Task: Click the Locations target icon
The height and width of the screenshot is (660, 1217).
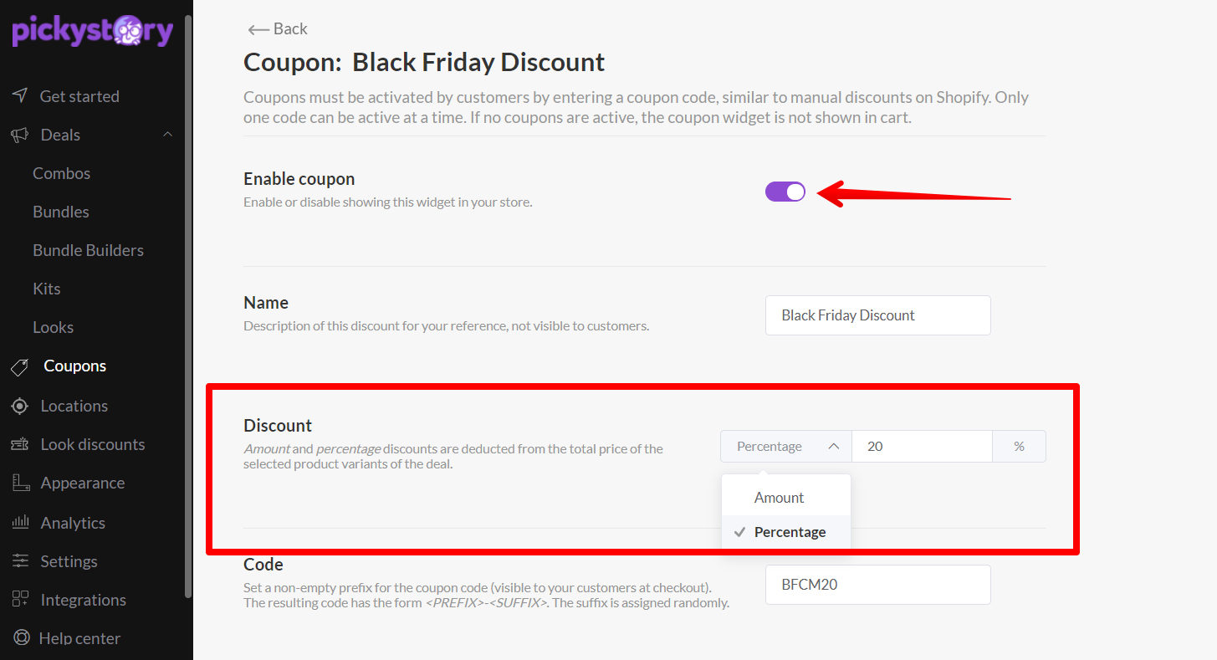Action: (x=20, y=406)
